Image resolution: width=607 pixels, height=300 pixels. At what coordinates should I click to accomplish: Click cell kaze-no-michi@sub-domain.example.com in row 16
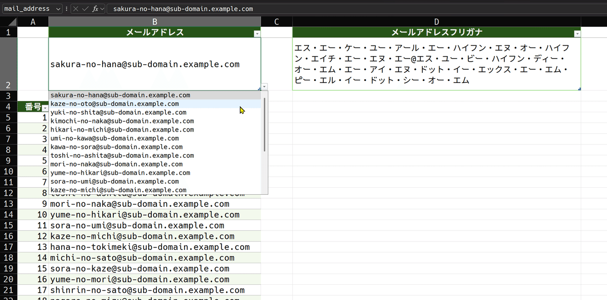tap(155, 236)
